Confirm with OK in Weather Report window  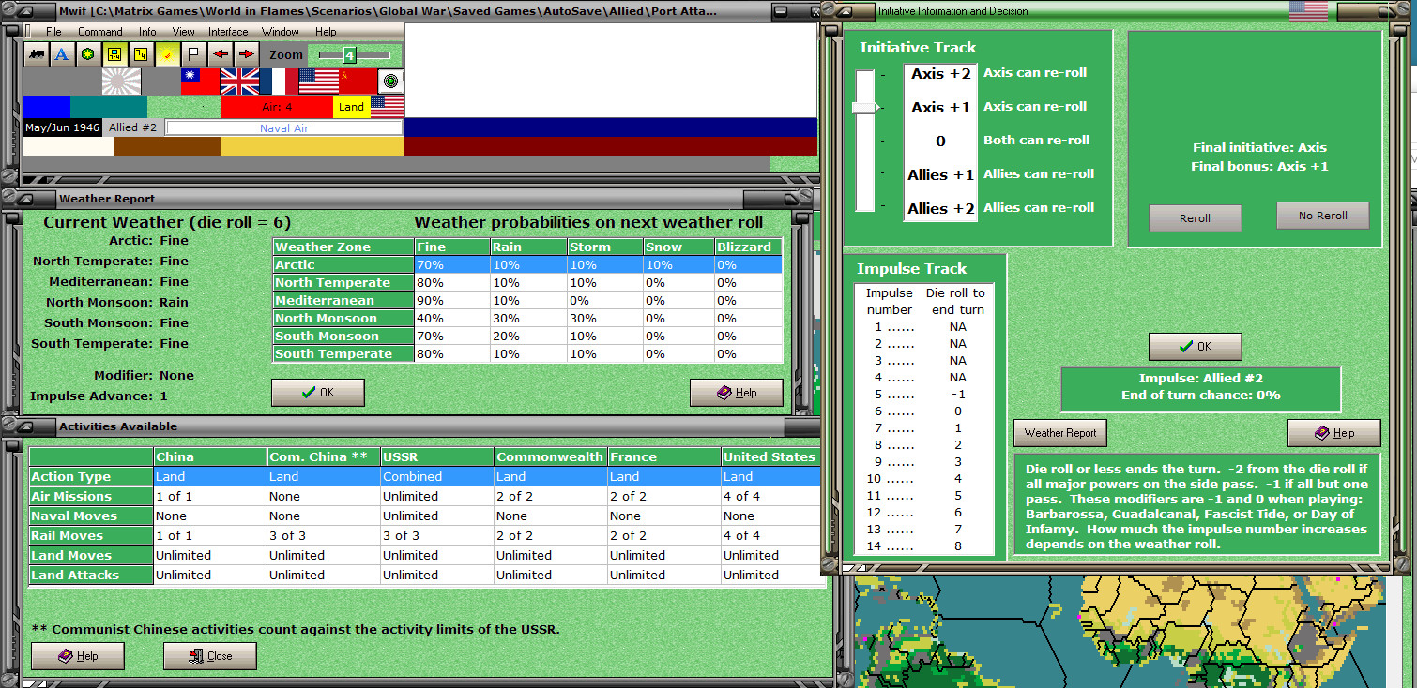318,393
